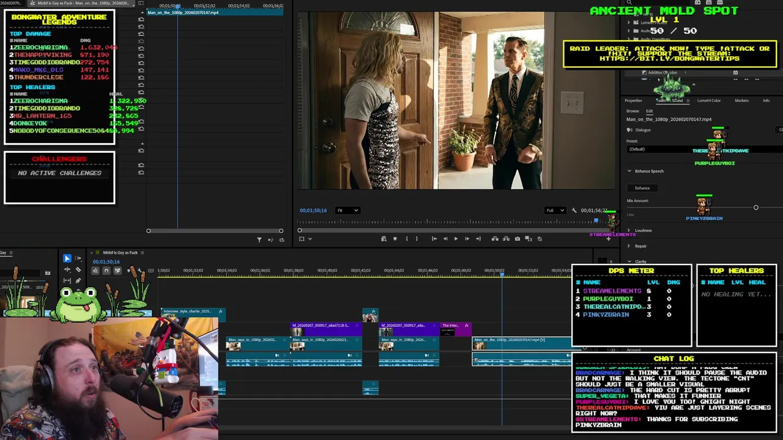Adjust the Mix Amount slider handle

tap(756, 208)
